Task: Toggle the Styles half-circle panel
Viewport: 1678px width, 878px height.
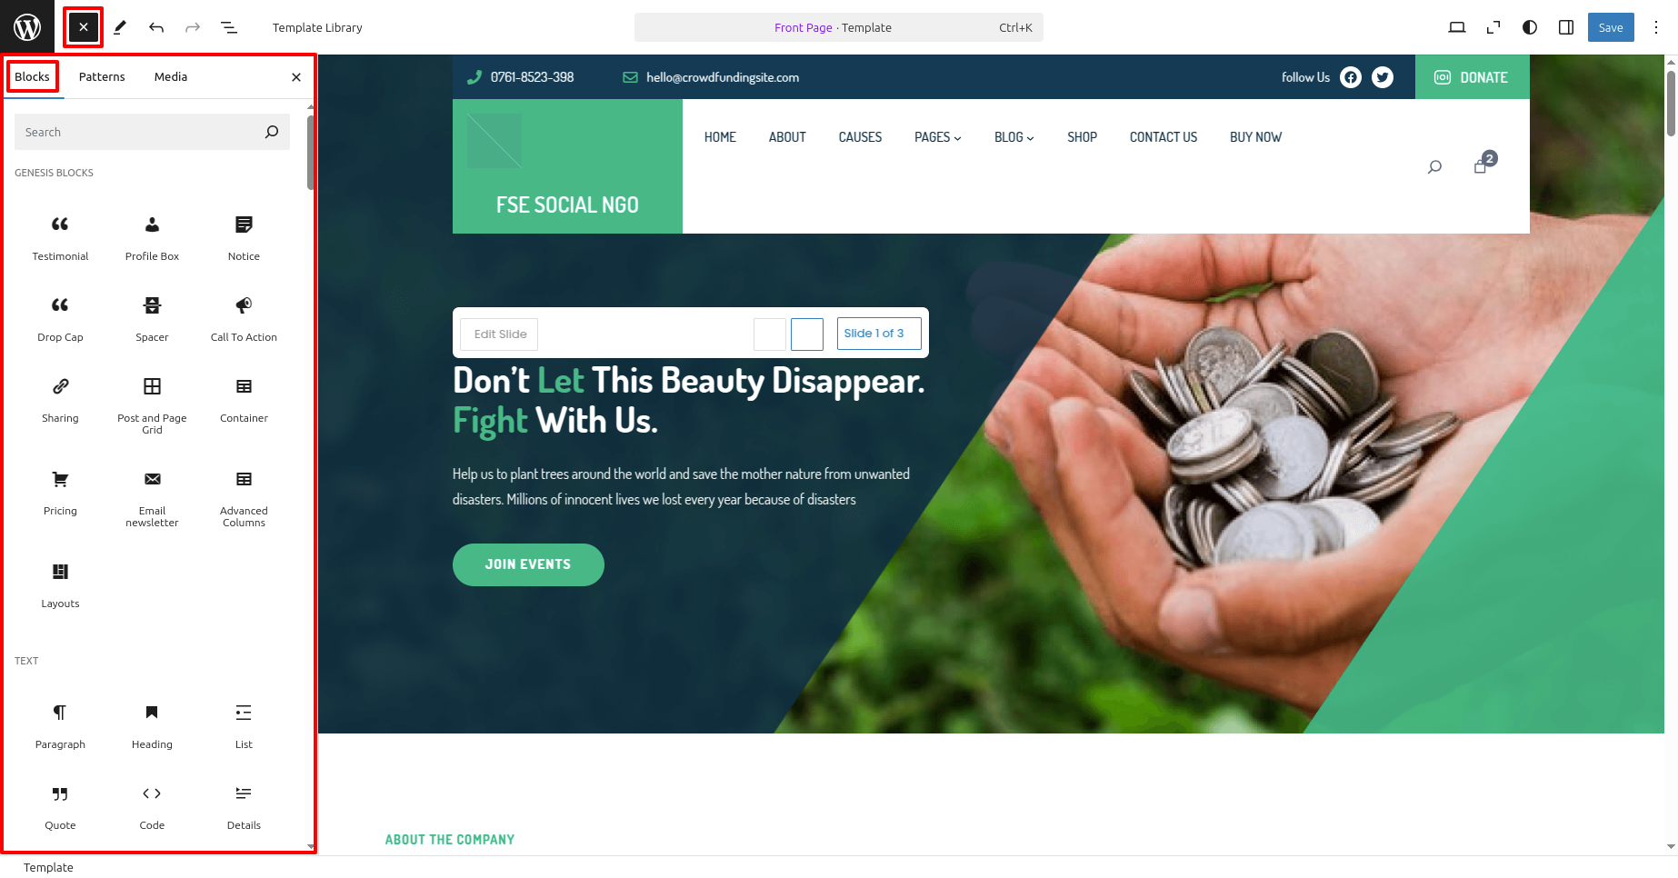Action: coord(1530,27)
